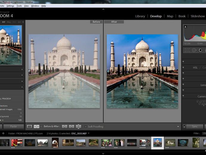This screenshot has width=206, height=155.
Task: Open the Help menu
Action: (x=44, y=6)
